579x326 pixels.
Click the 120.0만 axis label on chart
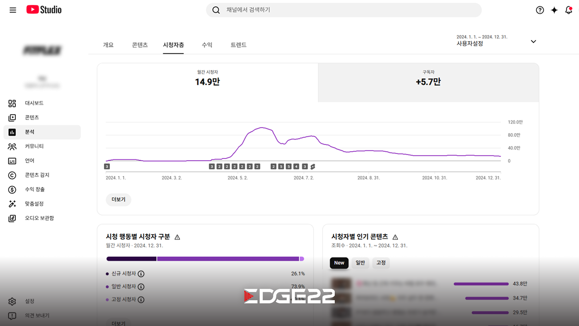[x=515, y=122]
